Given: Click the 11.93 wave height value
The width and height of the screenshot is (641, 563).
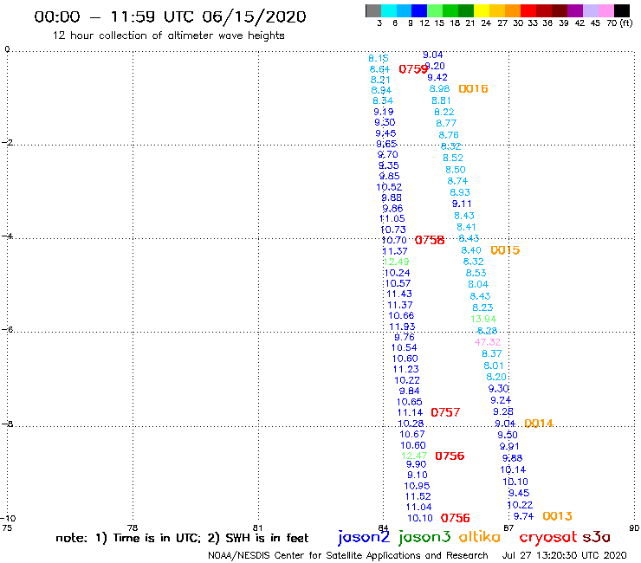Looking at the screenshot, I should [402, 327].
